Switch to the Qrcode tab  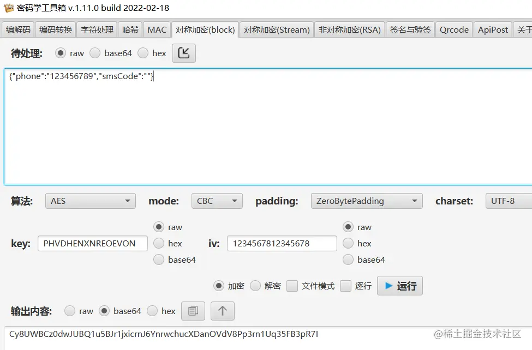point(455,30)
